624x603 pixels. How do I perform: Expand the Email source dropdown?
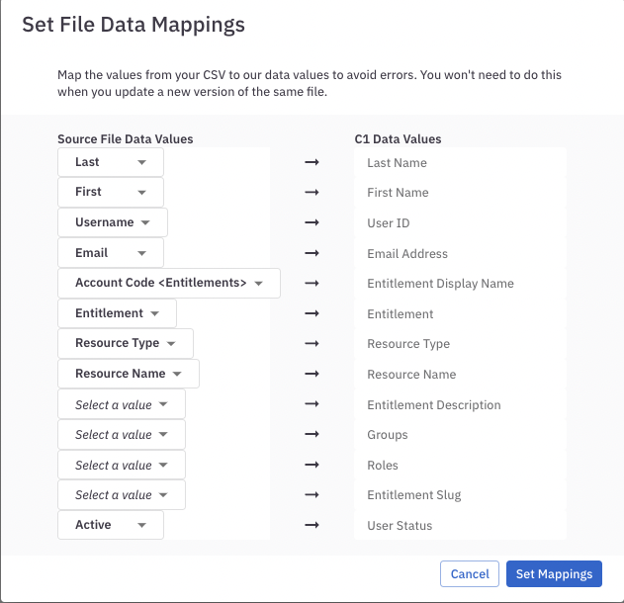[x=110, y=253]
